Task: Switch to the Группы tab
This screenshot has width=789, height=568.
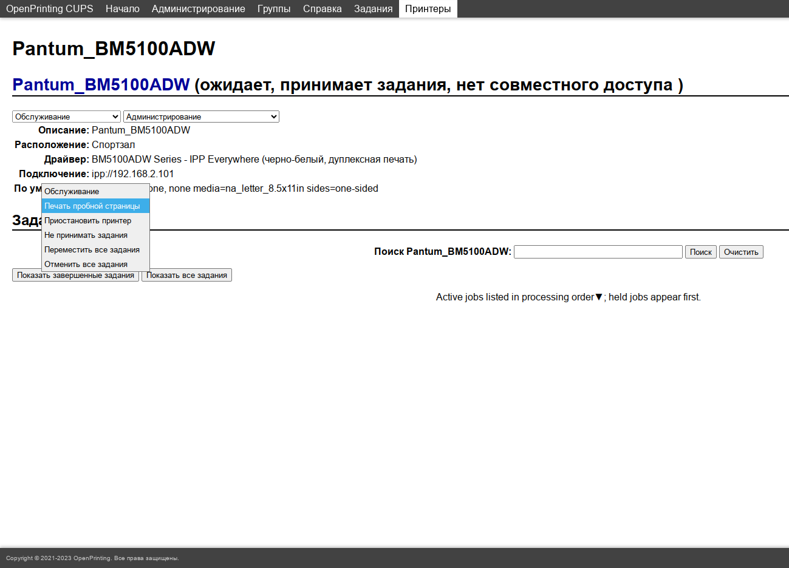Action: pos(273,8)
